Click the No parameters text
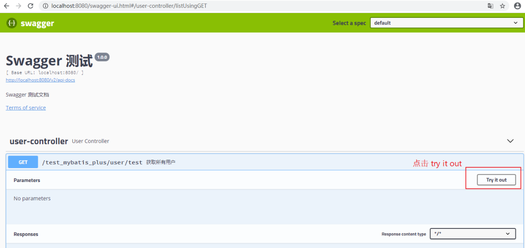 pos(32,198)
